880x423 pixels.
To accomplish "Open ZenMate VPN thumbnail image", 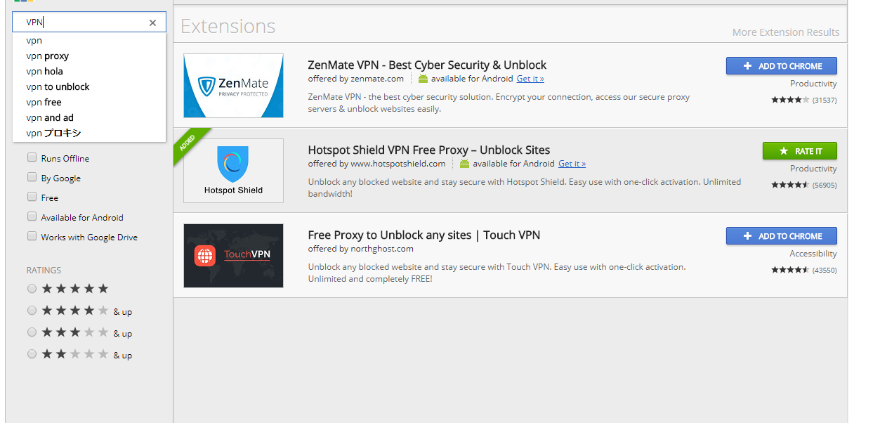I will pos(233,86).
